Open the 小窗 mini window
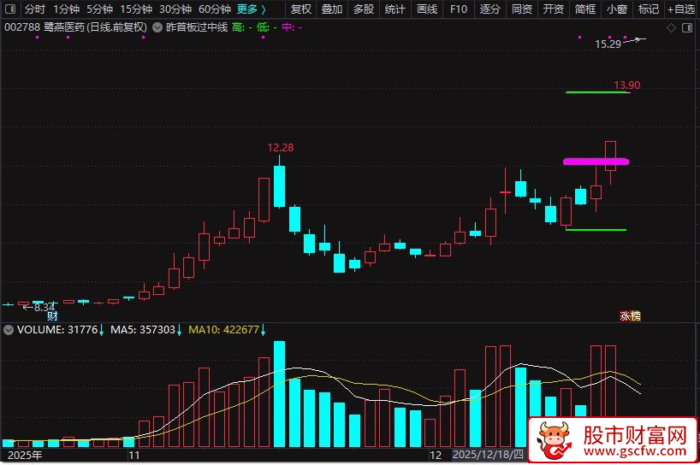 (x=617, y=9)
